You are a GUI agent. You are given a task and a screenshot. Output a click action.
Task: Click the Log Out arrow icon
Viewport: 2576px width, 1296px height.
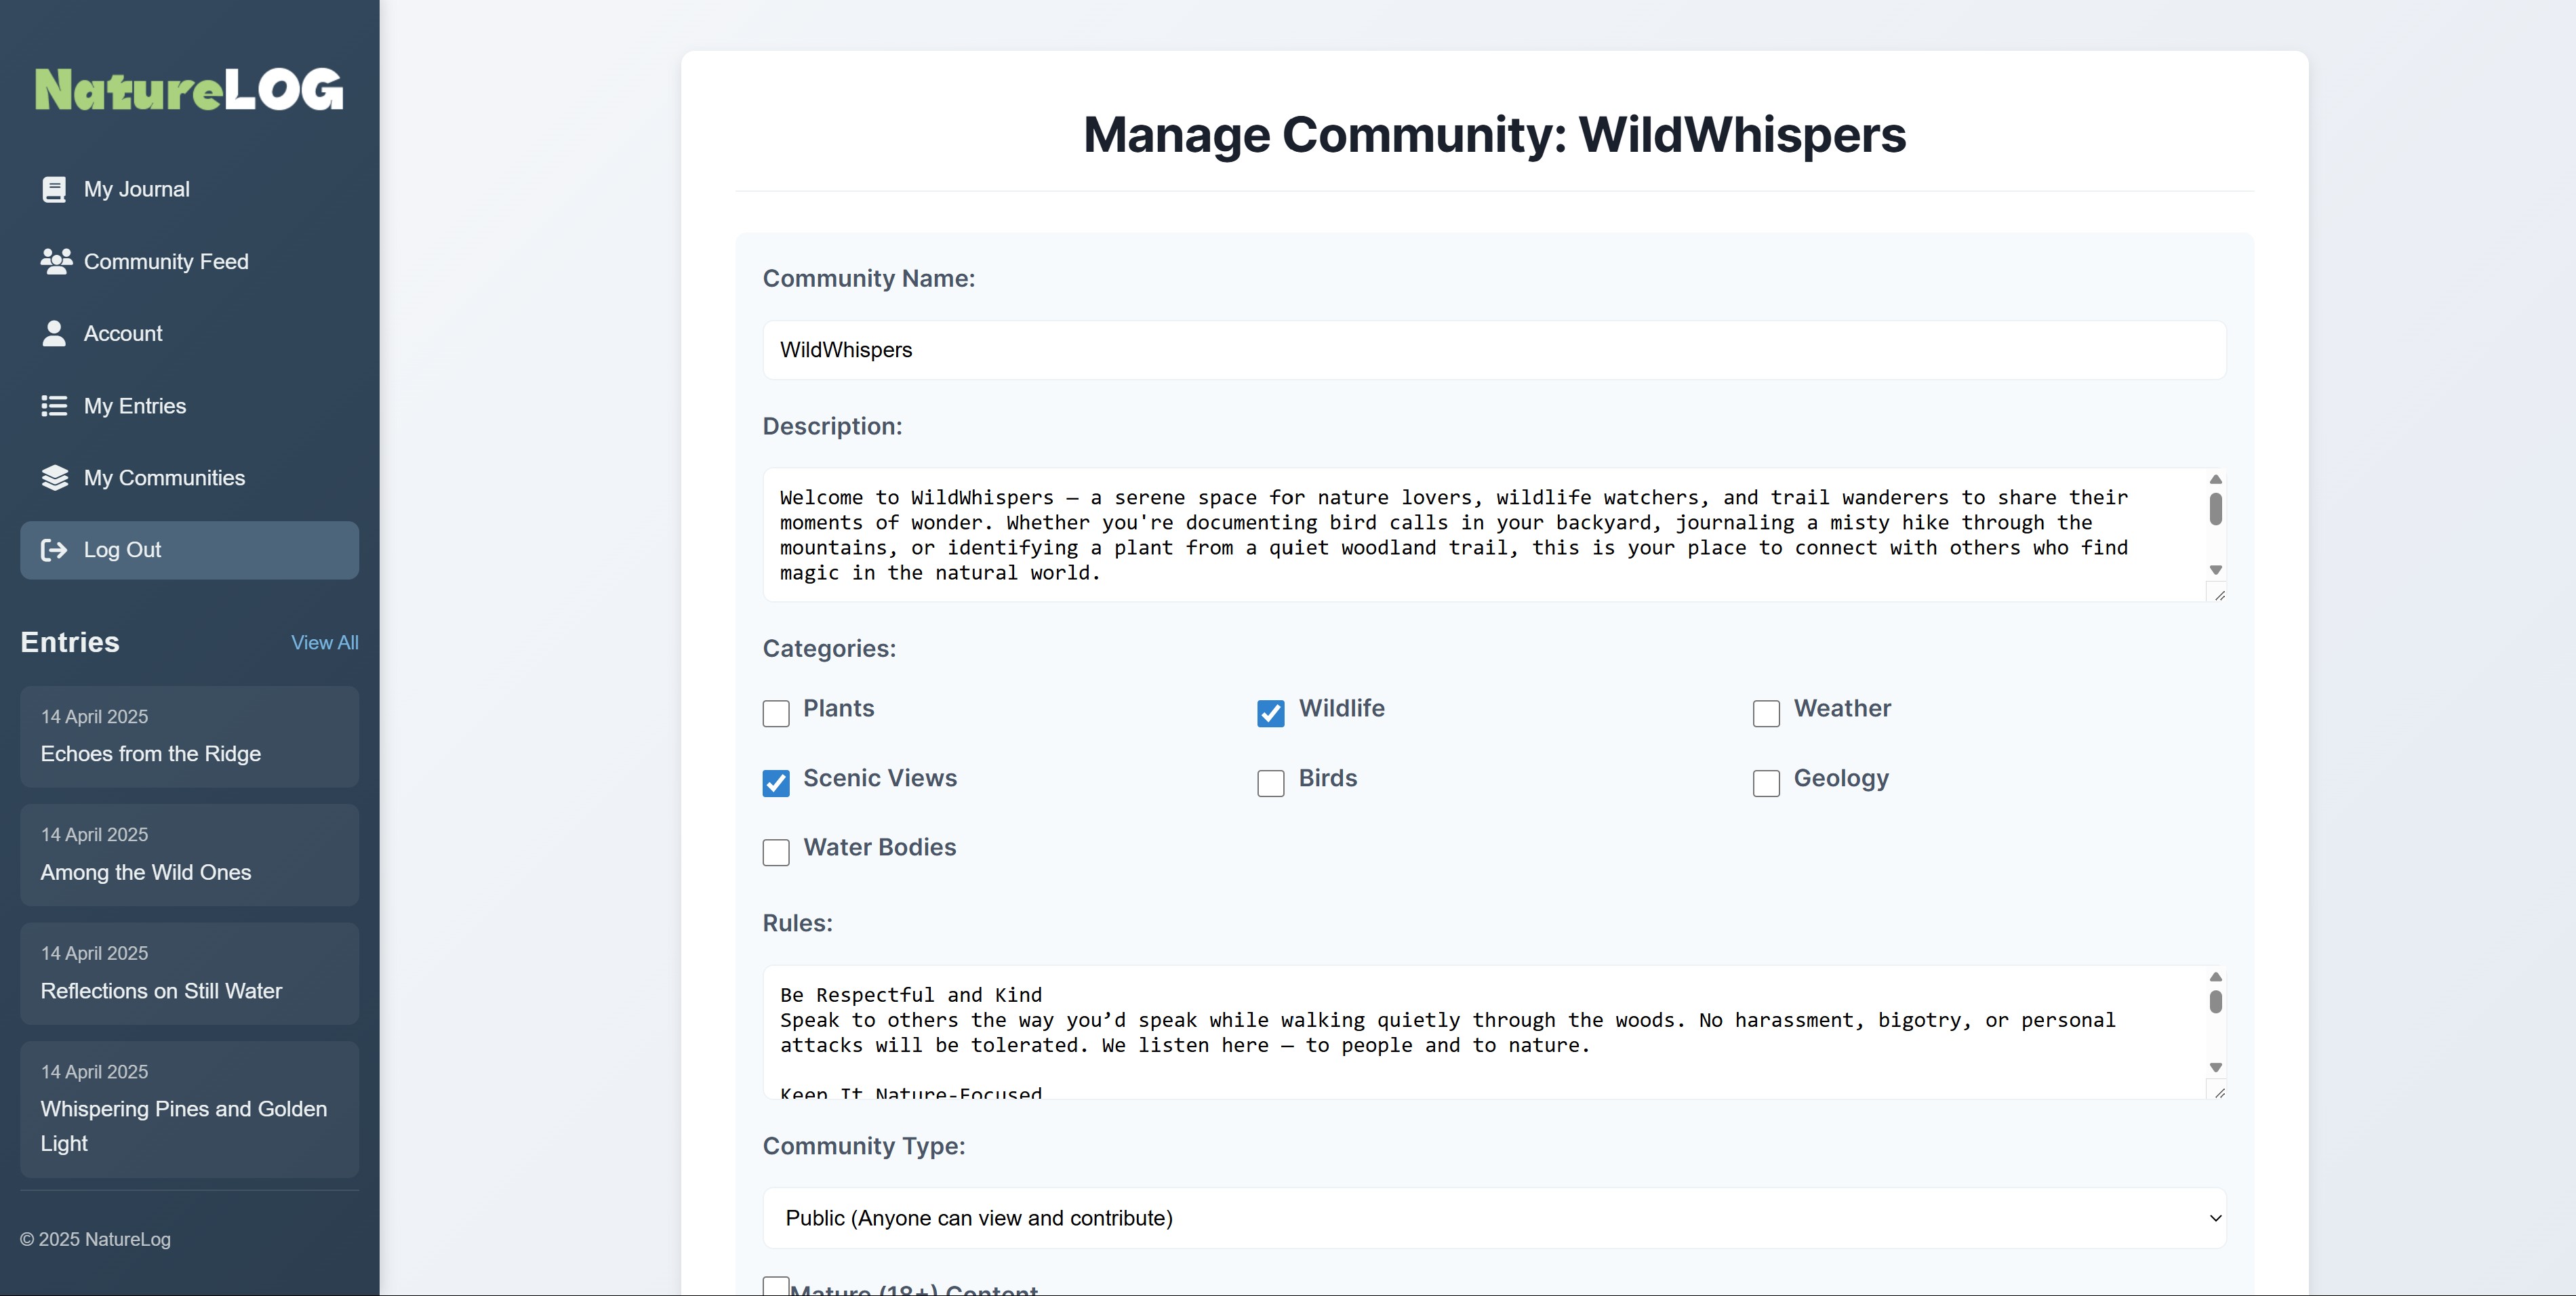tap(54, 550)
